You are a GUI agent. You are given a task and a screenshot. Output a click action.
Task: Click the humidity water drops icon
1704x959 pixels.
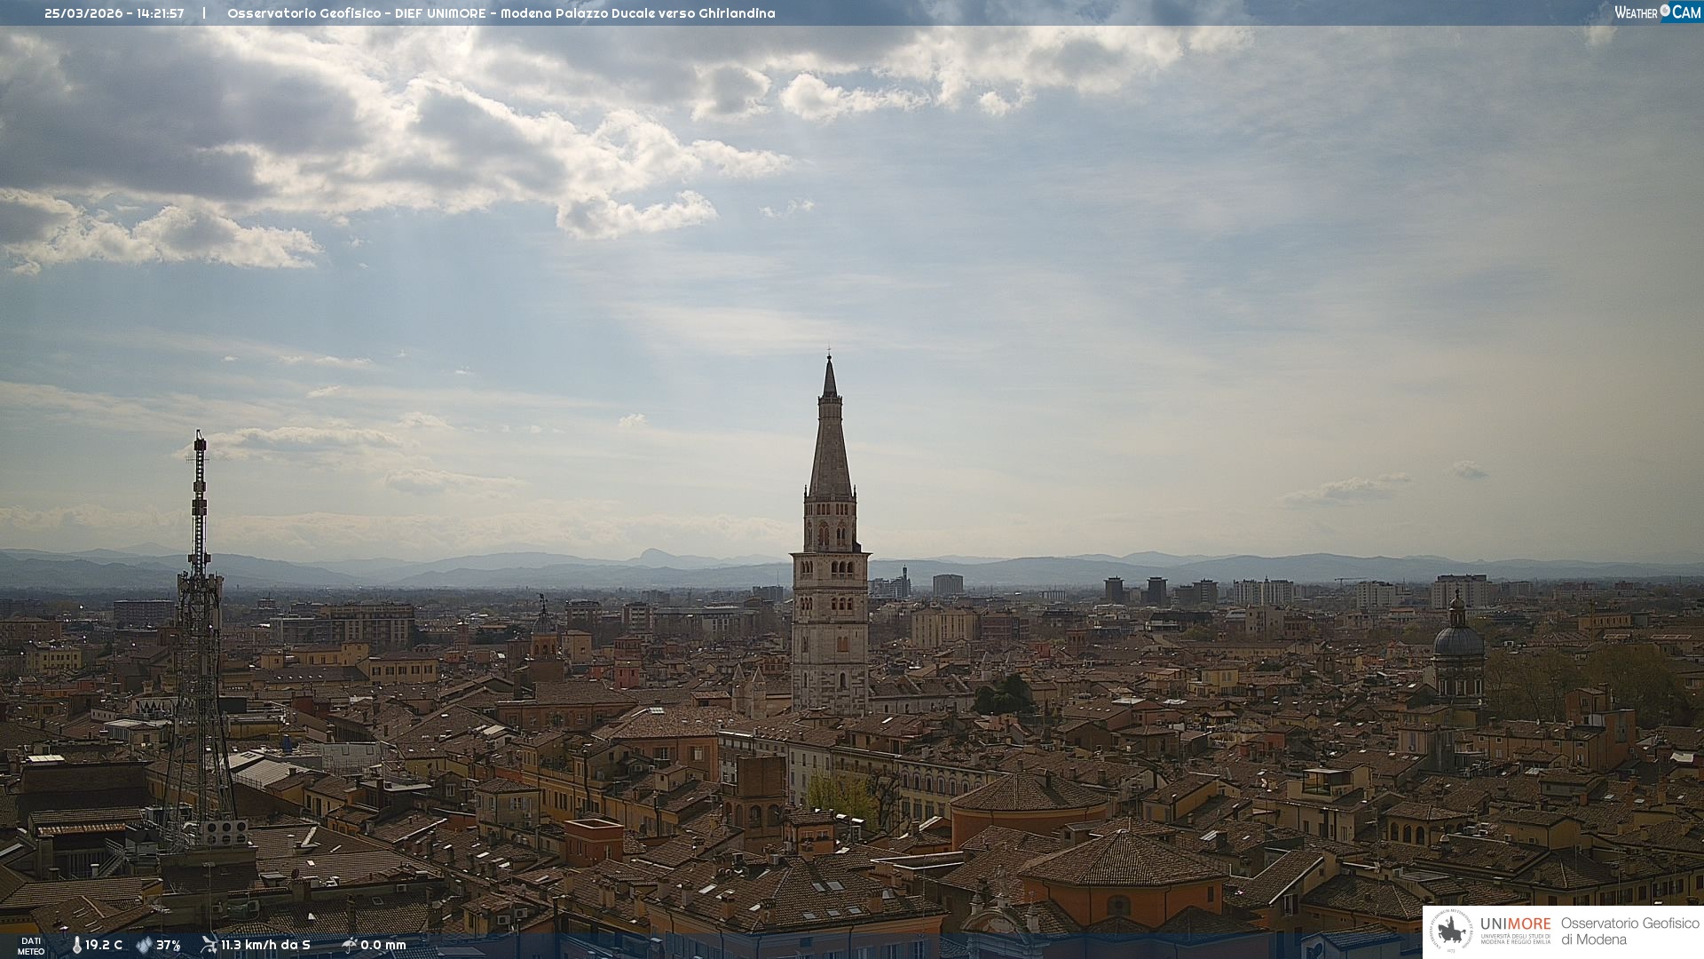(x=144, y=945)
